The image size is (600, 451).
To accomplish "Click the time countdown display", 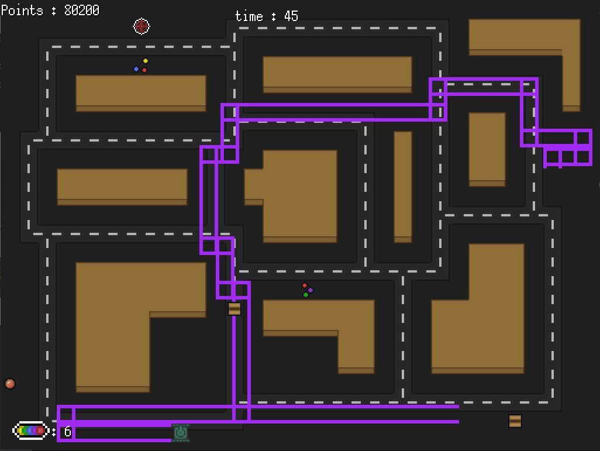I will pos(267,16).
